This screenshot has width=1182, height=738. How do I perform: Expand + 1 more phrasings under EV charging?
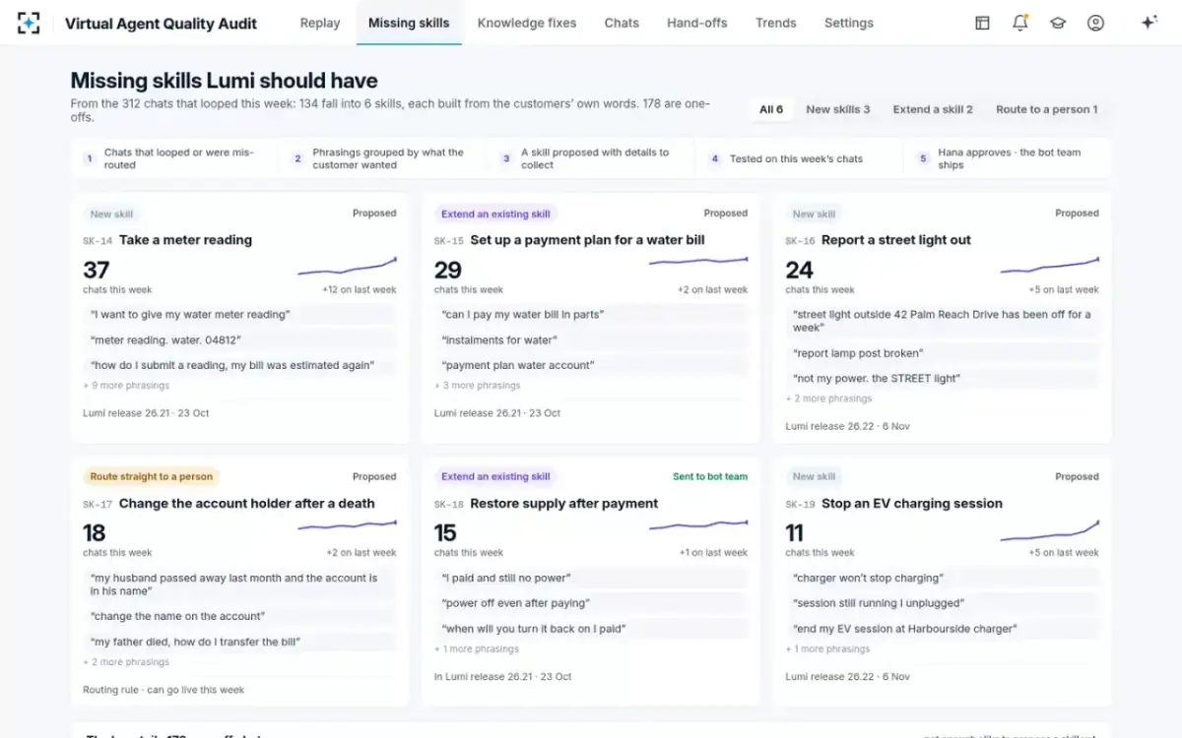coord(827,649)
